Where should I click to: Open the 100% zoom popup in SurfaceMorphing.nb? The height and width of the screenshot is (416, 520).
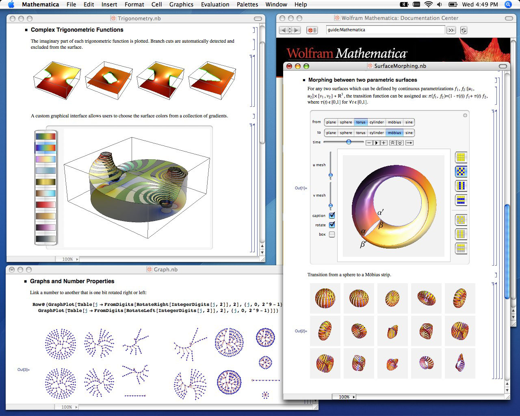pyautogui.click(x=344, y=397)
